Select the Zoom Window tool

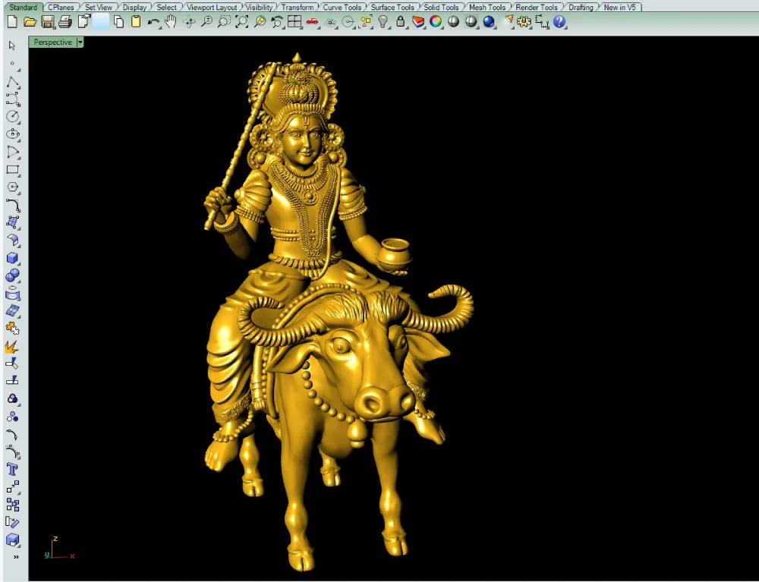click(224, 22)
